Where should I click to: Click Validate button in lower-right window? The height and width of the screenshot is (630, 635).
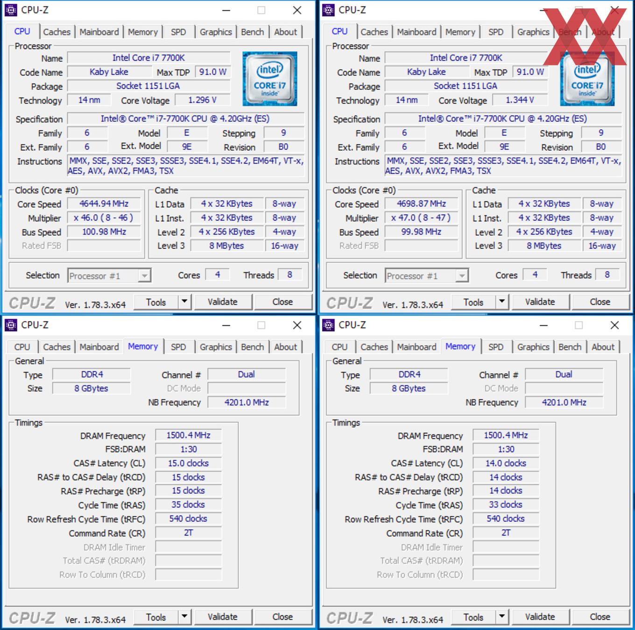(540, 617)
